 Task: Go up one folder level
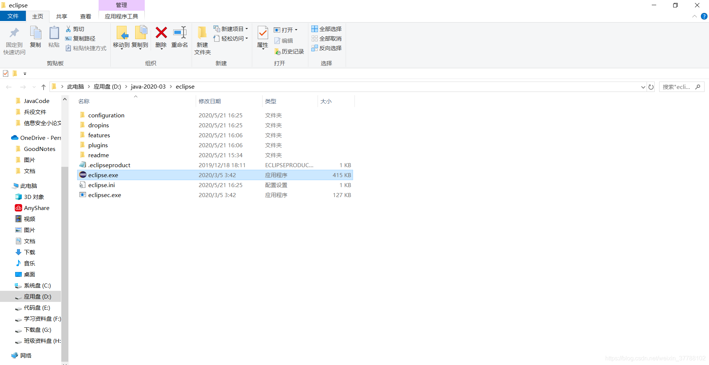pyautogui.click(x=44, y=87)
